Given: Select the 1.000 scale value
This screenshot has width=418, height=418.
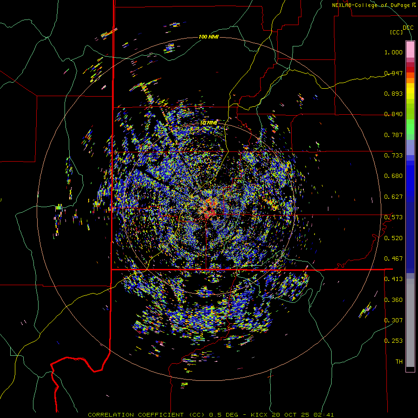Looking at the screenshot, I should pyautogui.click(x=393, y=52).
